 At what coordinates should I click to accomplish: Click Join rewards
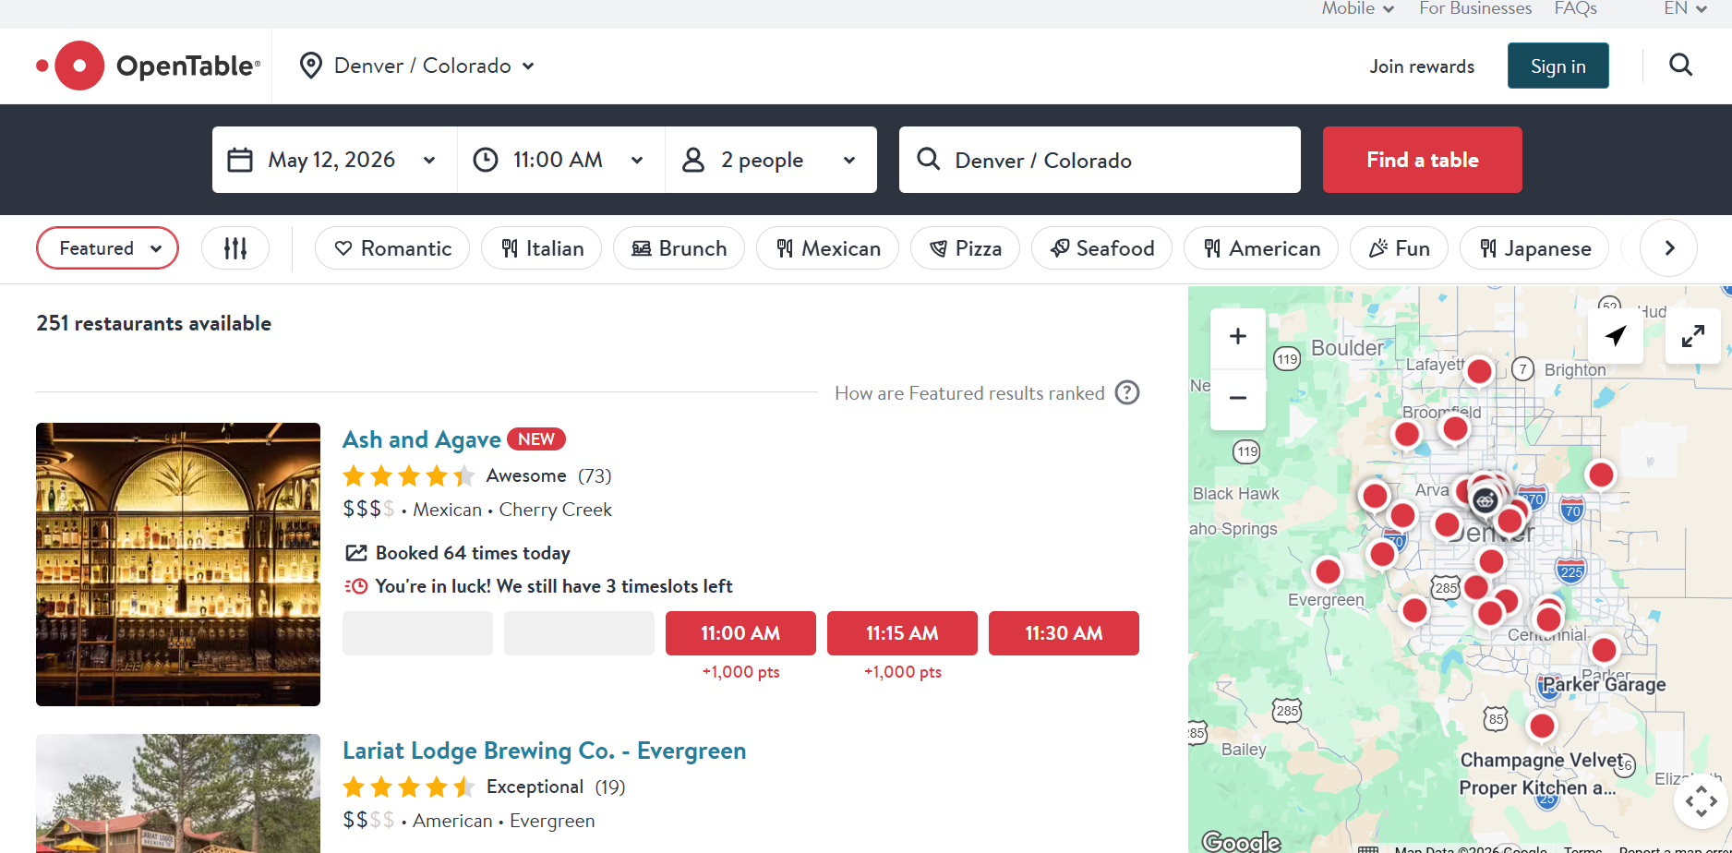point(1422,66)
